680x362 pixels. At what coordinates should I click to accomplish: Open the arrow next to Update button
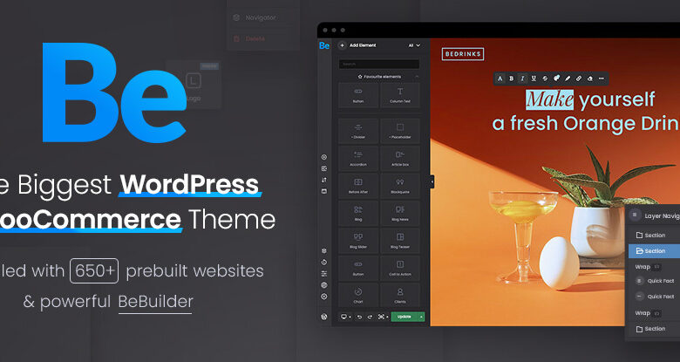[x=421, y=317]
